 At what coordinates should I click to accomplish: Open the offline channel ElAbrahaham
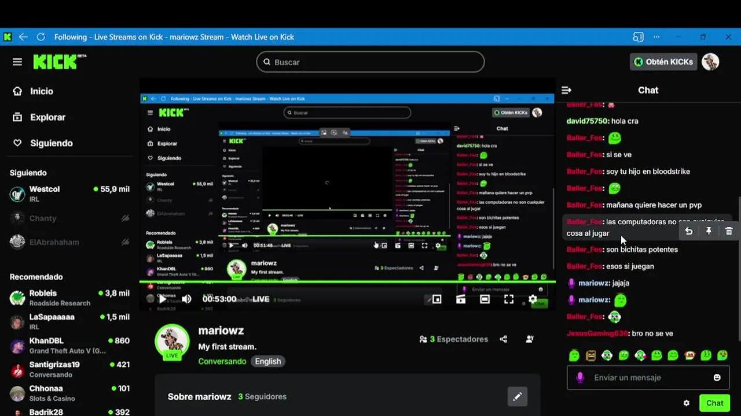pos(69,242)
